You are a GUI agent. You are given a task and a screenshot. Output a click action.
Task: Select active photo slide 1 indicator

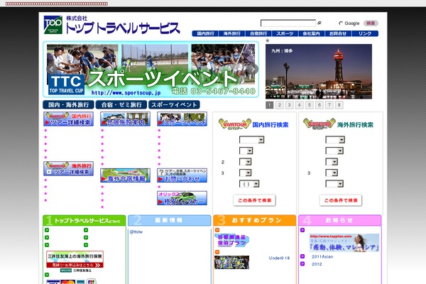pos(270,105)
